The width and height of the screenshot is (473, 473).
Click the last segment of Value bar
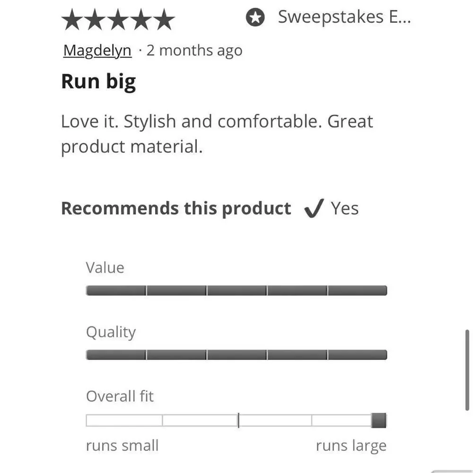357,290
